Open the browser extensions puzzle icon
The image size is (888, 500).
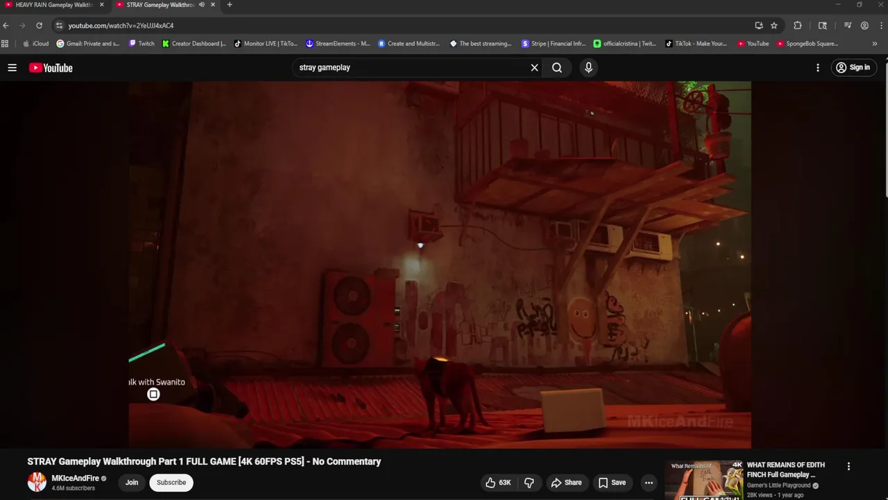(798, 26)
